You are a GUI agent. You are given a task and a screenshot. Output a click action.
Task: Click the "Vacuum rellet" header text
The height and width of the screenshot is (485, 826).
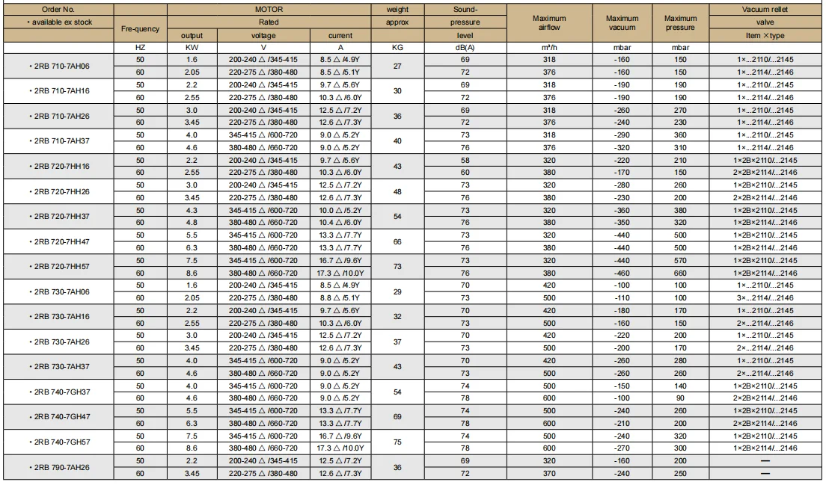765,10
